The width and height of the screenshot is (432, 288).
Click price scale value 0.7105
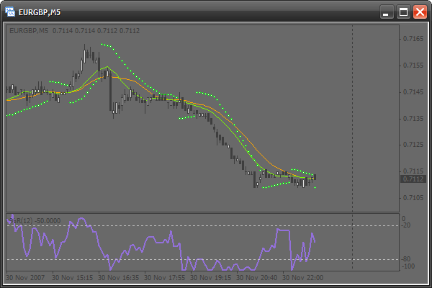(x=413, y=198)
